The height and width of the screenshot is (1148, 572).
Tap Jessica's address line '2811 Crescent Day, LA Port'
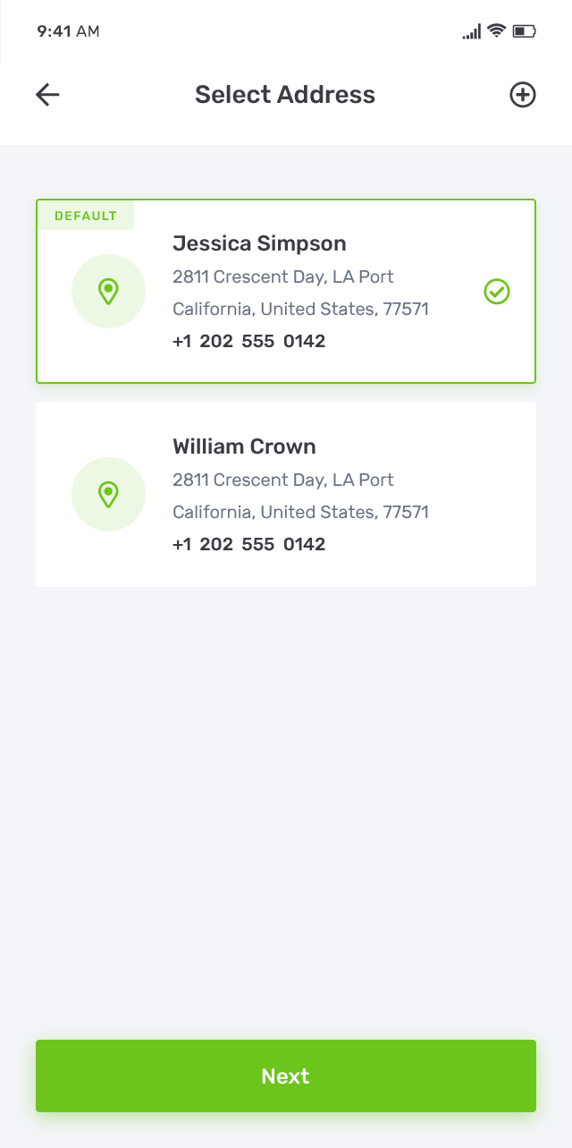click(282, 276)
